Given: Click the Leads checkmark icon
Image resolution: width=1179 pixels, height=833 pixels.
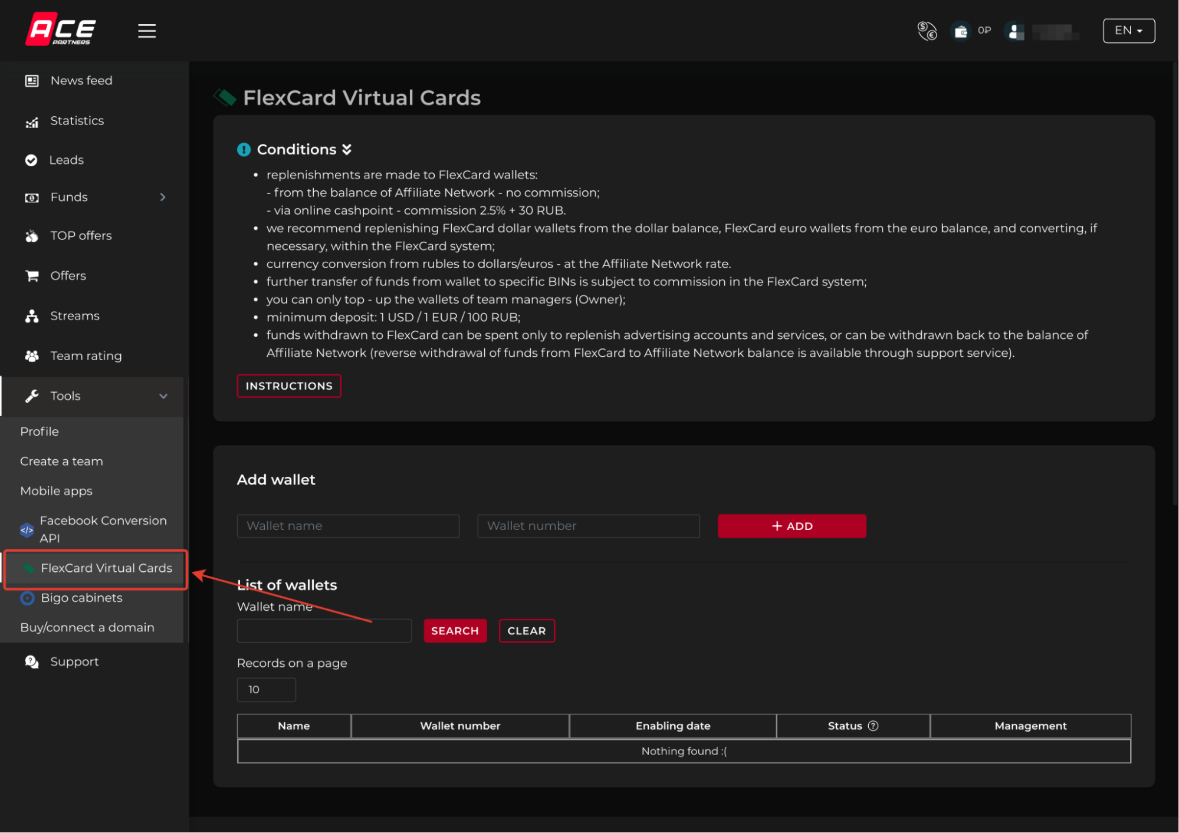Looking at the screenshot, I should click(x=31, y=160).
